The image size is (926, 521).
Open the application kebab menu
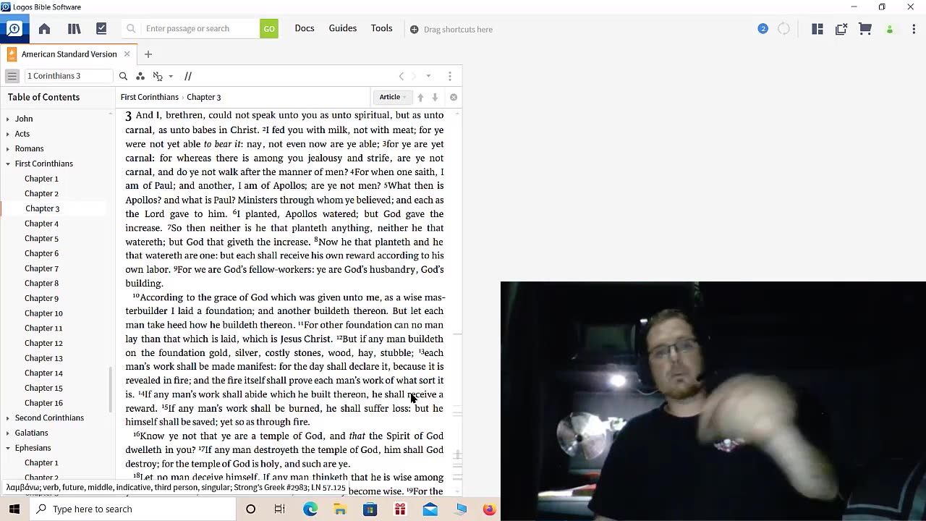click(x=914, y=29)
